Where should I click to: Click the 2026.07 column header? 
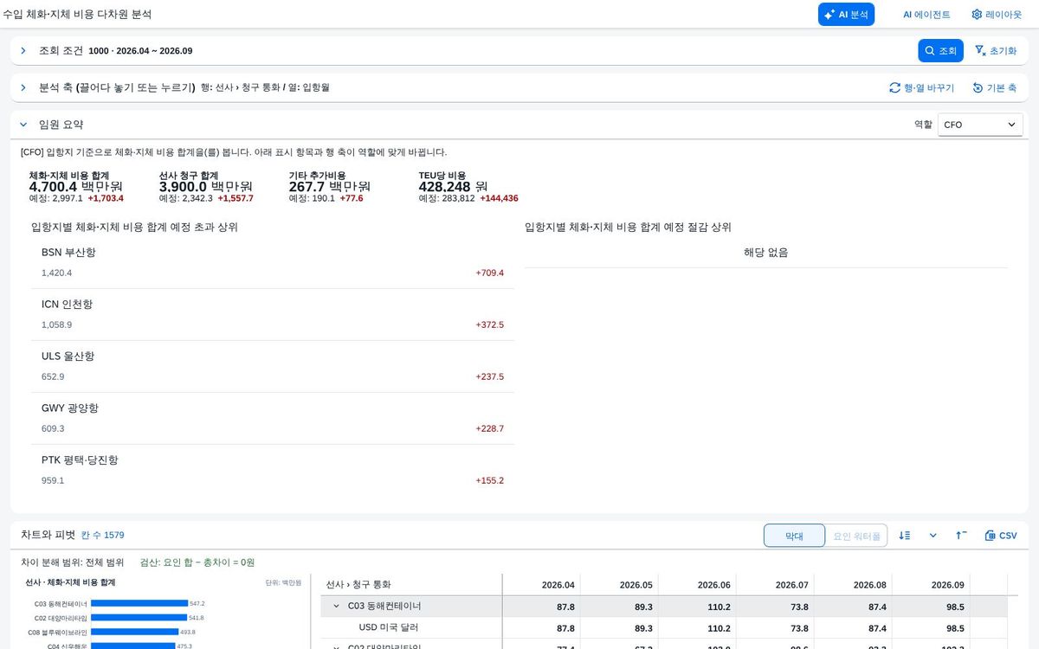(775, 585)
